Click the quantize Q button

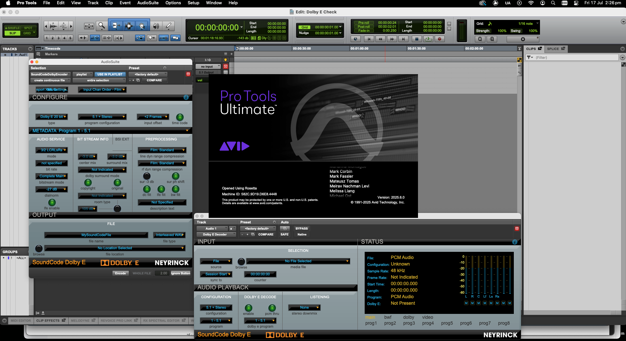pos(480,39)
